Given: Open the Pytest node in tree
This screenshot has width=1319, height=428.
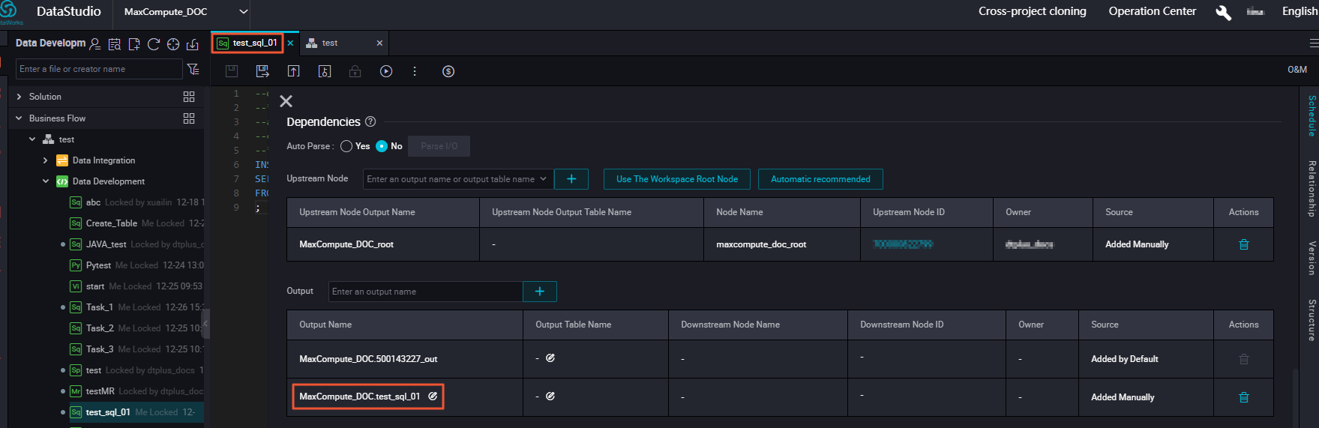Looking at the screenshot, I should pyautogui.click(x=98, y=265).
